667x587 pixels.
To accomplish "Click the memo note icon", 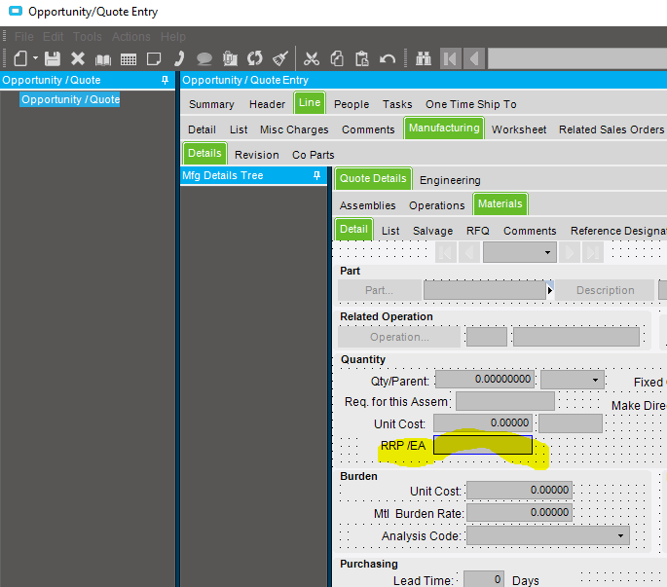I will [x=154, y=58].
